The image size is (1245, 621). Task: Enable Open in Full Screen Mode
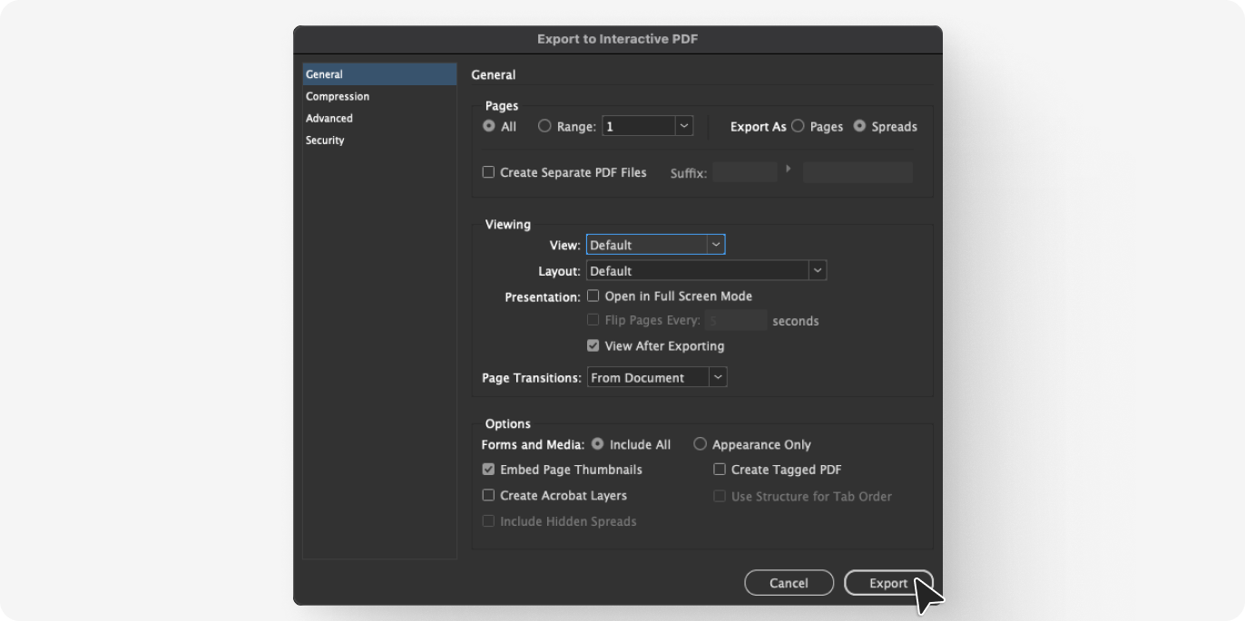(593, 296)
